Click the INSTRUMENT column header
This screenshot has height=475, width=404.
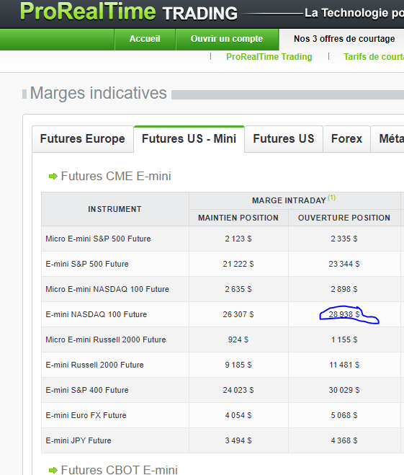point(115,209)
